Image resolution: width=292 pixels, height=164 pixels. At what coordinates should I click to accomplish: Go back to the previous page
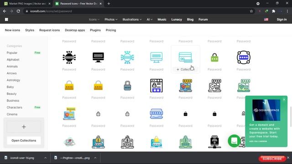[5, 11]
